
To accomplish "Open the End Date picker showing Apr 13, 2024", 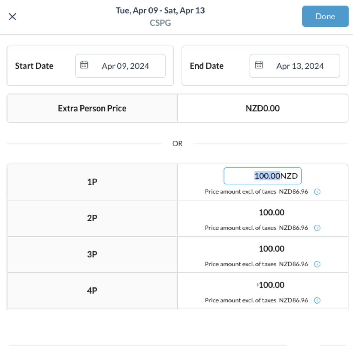I will (300, 66).
